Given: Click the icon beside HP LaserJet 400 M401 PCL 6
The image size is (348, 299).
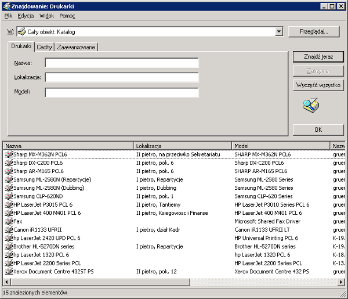Looking at the screenshot, I should pyautogui.click(x=9, y=213).
